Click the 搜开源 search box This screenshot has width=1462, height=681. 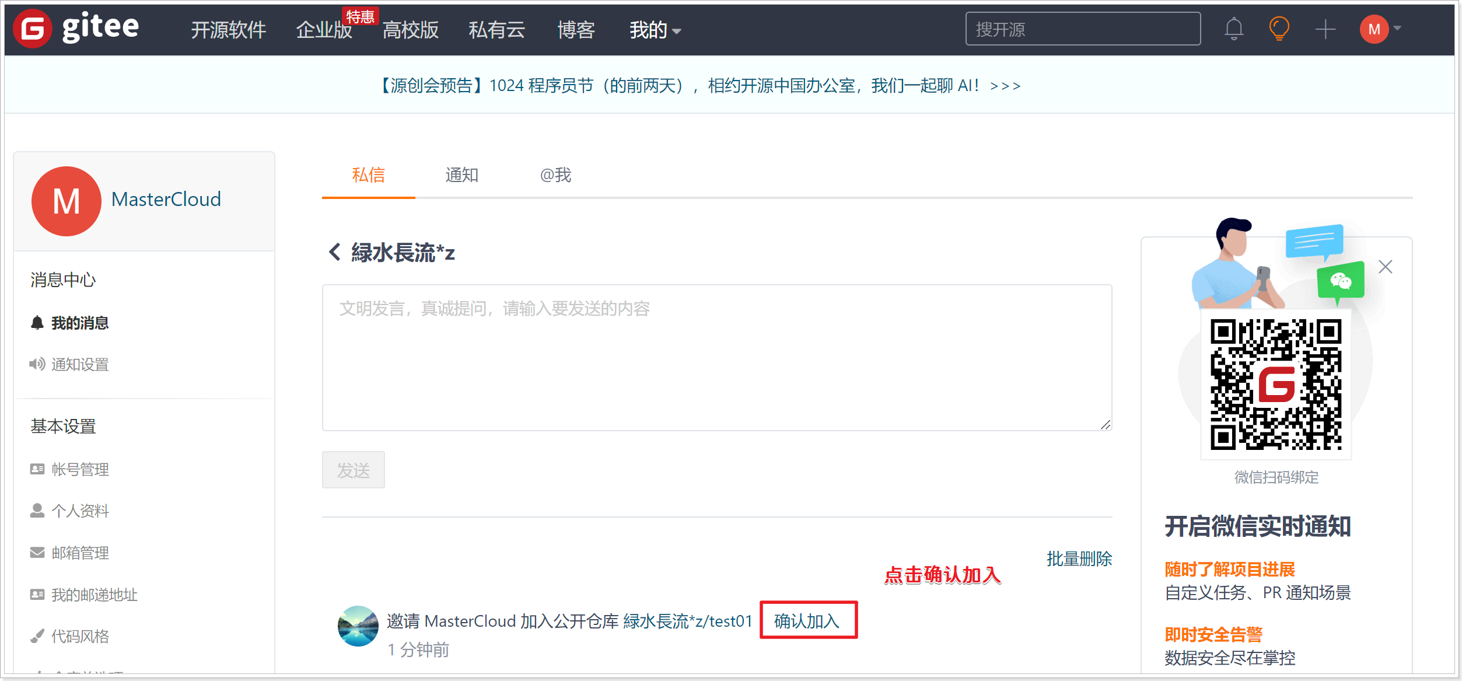[x=1082, y=29]
